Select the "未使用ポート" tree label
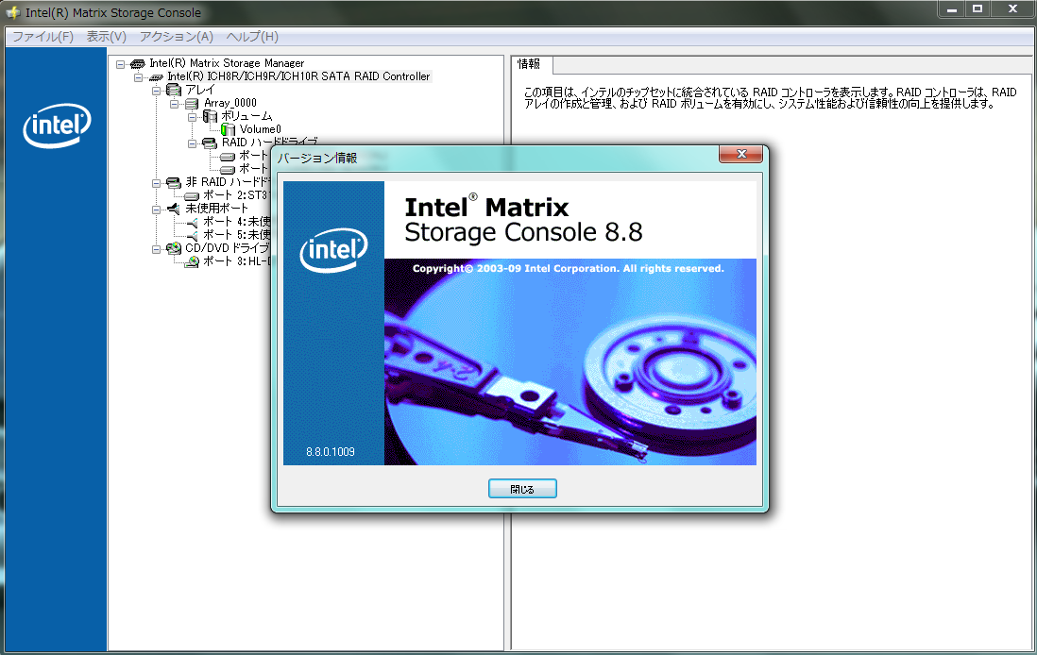Viewport: 1037px width, 655px height. tap(217, 209)
